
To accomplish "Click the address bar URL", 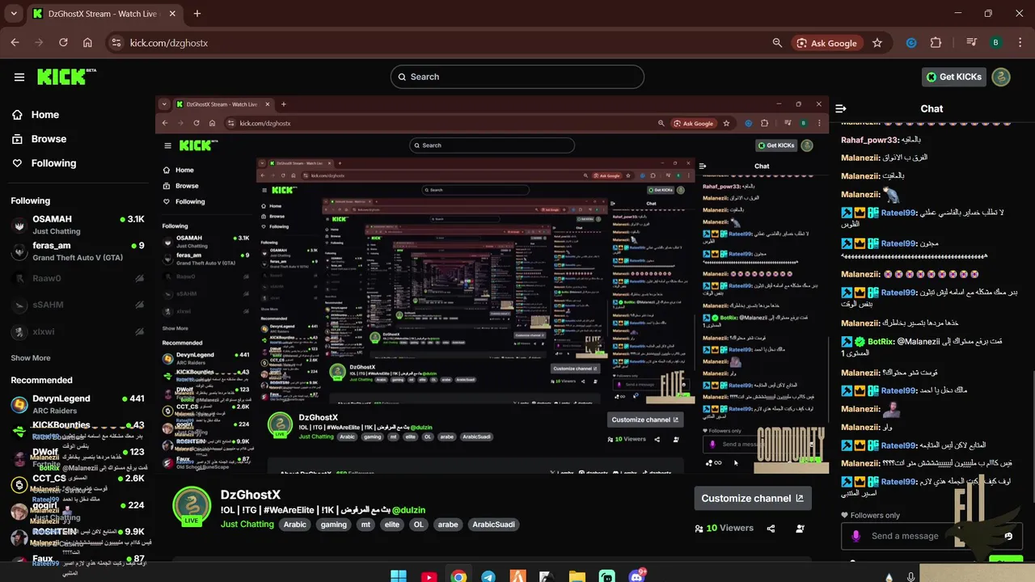I will point(169,43).
